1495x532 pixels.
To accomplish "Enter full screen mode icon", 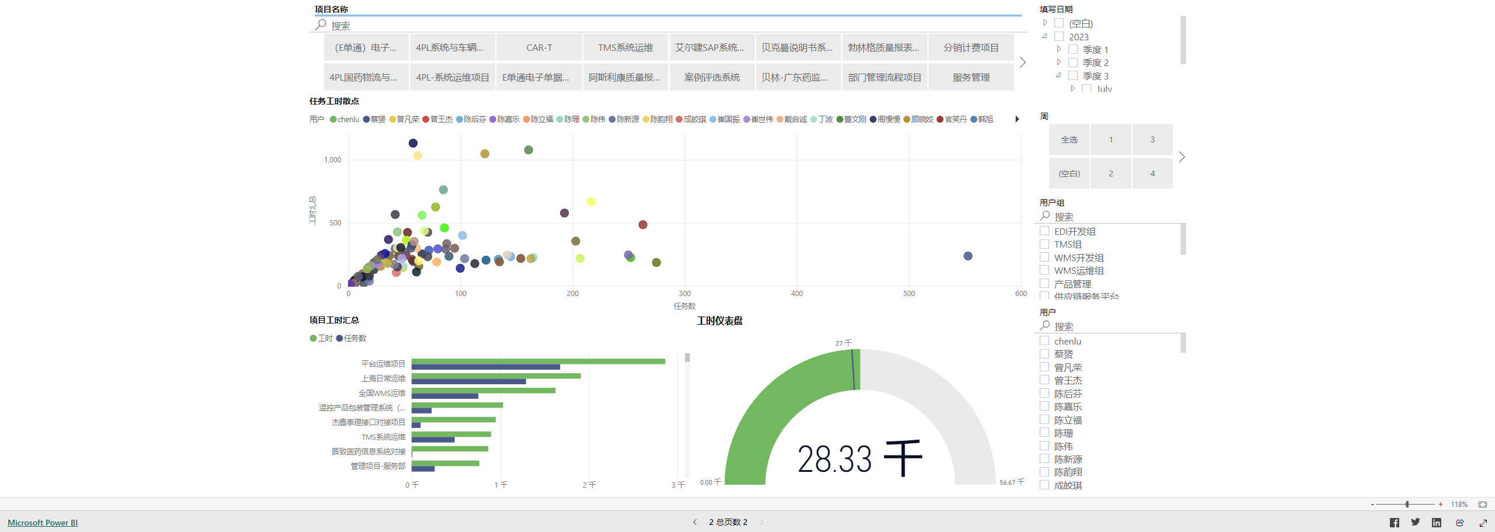I will pyautogui.click(x=1483, y=523).
